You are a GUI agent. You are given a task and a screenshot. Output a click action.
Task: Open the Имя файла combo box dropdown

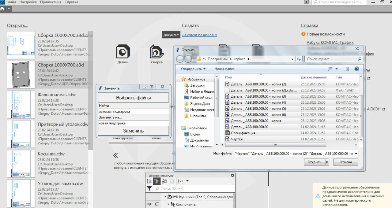tap(356, 154)
